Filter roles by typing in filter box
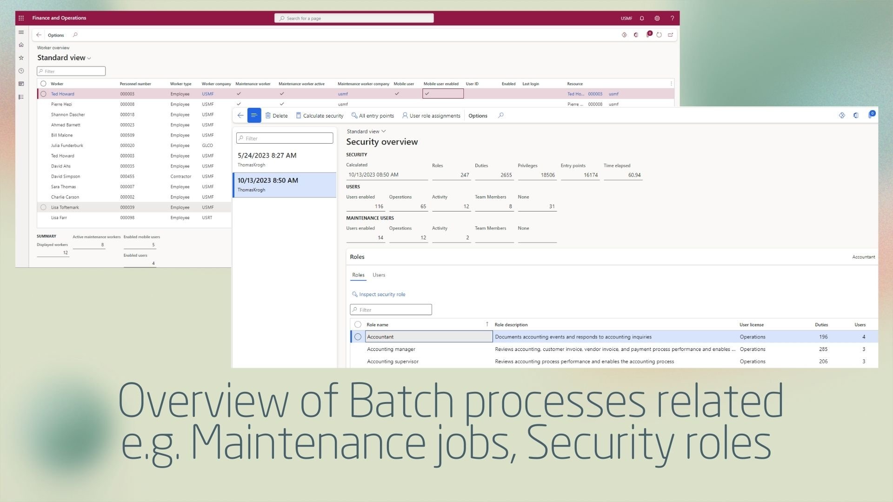The image size is (893, 502). (391, 309)
